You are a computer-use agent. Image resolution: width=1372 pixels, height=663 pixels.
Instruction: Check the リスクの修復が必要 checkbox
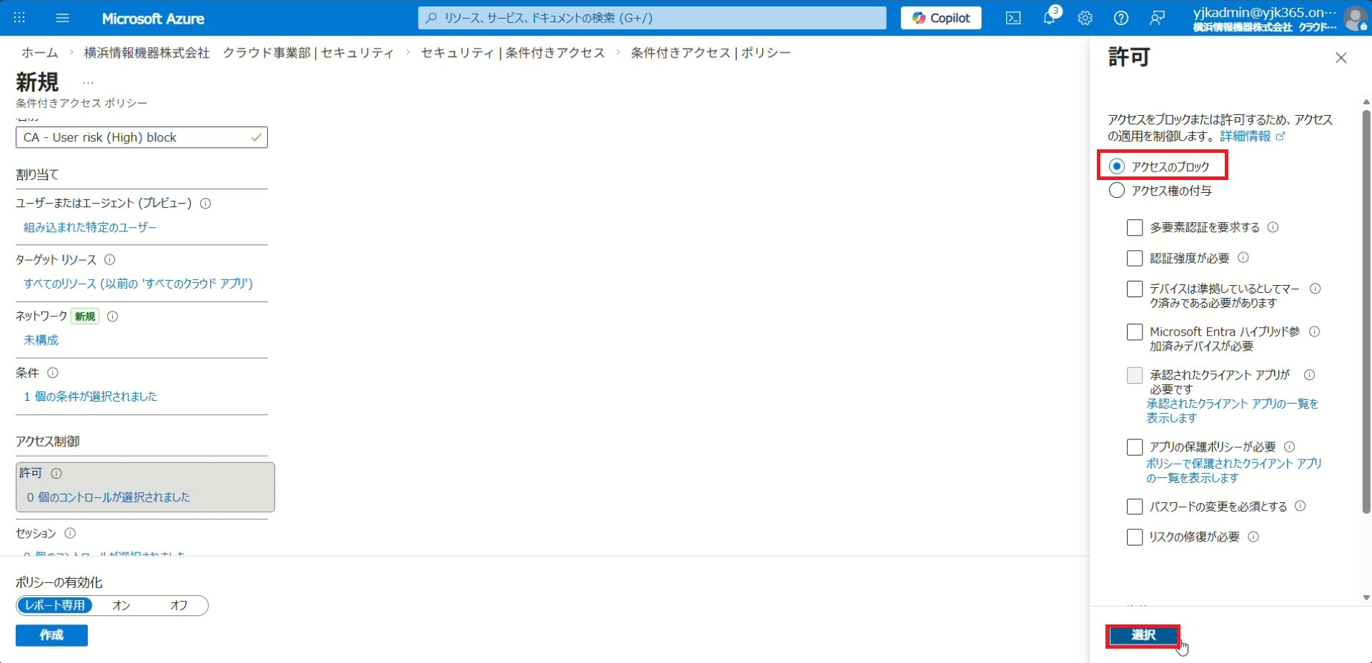(1134, 537)
